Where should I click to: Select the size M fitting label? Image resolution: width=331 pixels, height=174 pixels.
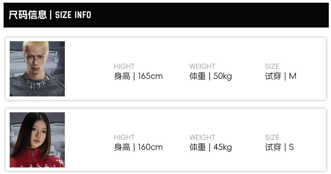[281, 76]
